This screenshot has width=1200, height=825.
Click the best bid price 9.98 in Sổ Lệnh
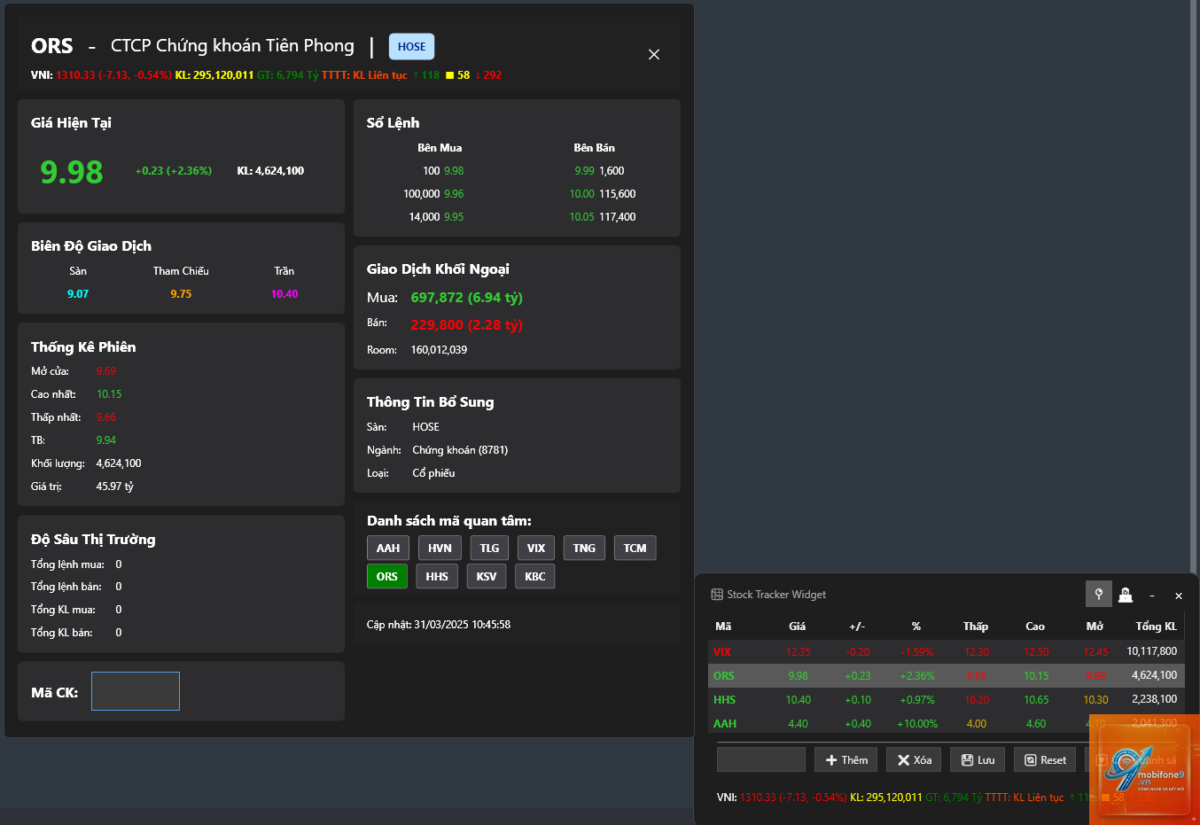[x=454, y=171]
